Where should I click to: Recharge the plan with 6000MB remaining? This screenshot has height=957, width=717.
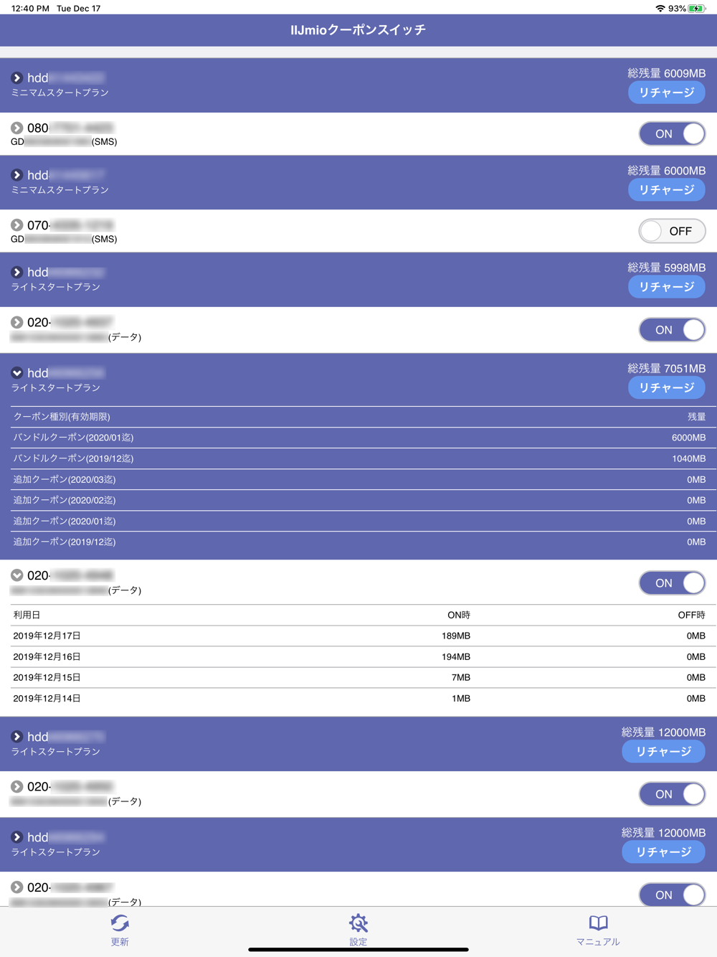coord(667,190)
